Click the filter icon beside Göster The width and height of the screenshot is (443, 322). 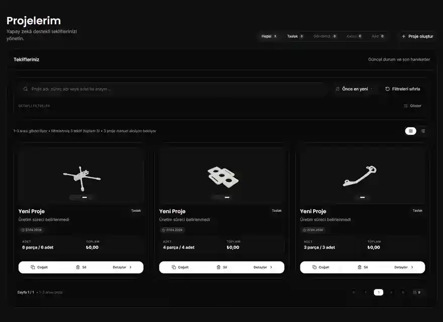(x=406, y=106)
